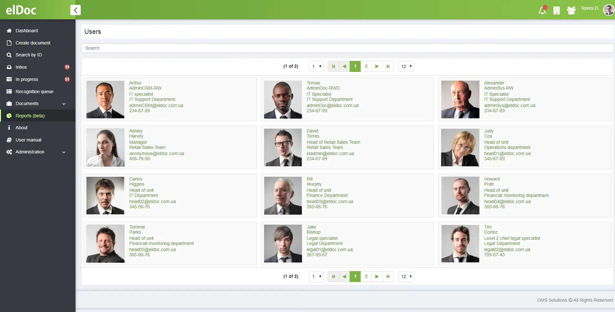Click the About info icon
This screenshot has height=312, width=615.
pos(9,128)
